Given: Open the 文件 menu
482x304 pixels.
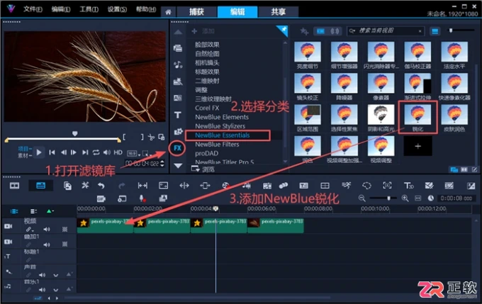Looking at the screenshot, I should tap(33, 9).
